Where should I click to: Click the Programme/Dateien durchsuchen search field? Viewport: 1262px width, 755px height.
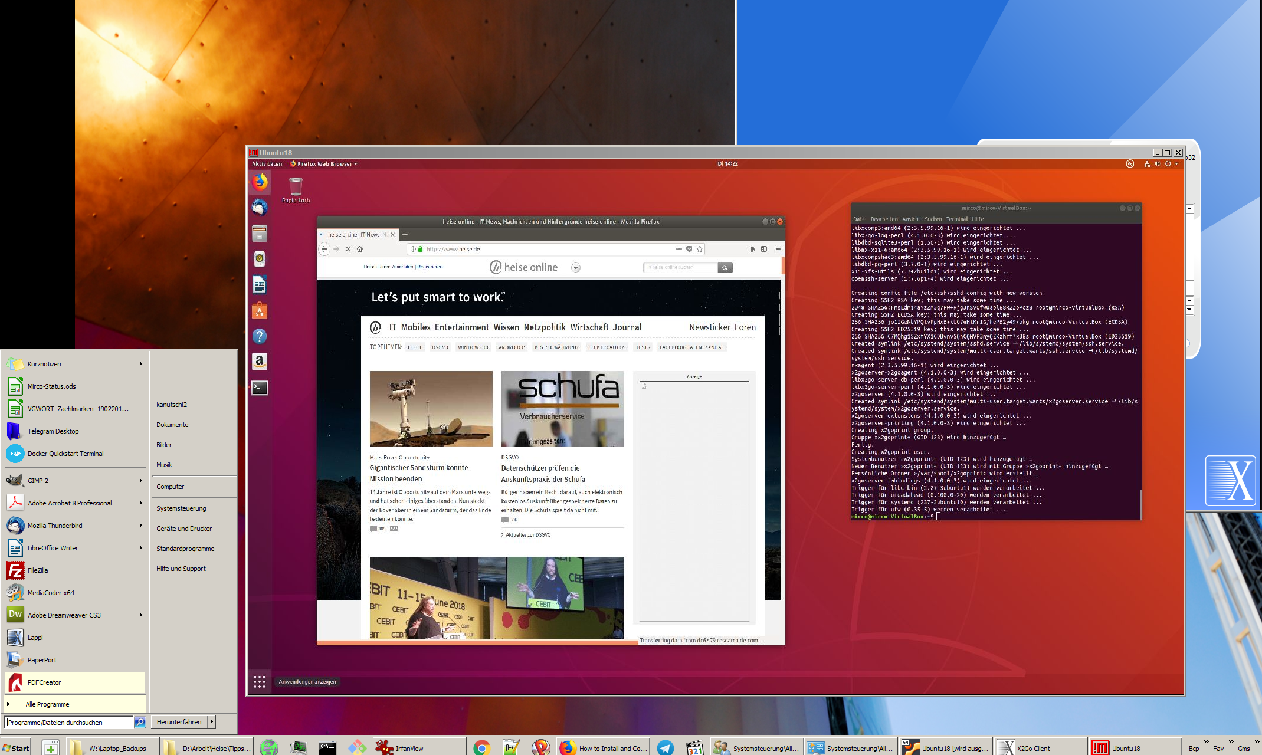click(69, 722)
